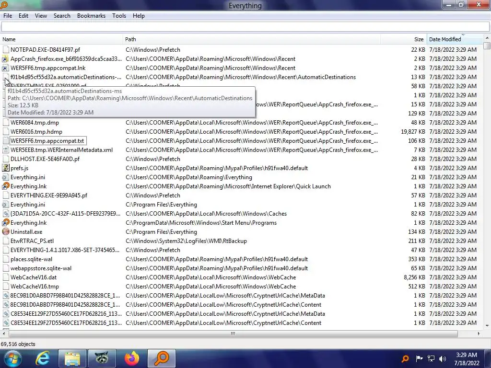Click the places.sqlite-wal file icon
The image size is (491, 368).
[x=6, y=259]
